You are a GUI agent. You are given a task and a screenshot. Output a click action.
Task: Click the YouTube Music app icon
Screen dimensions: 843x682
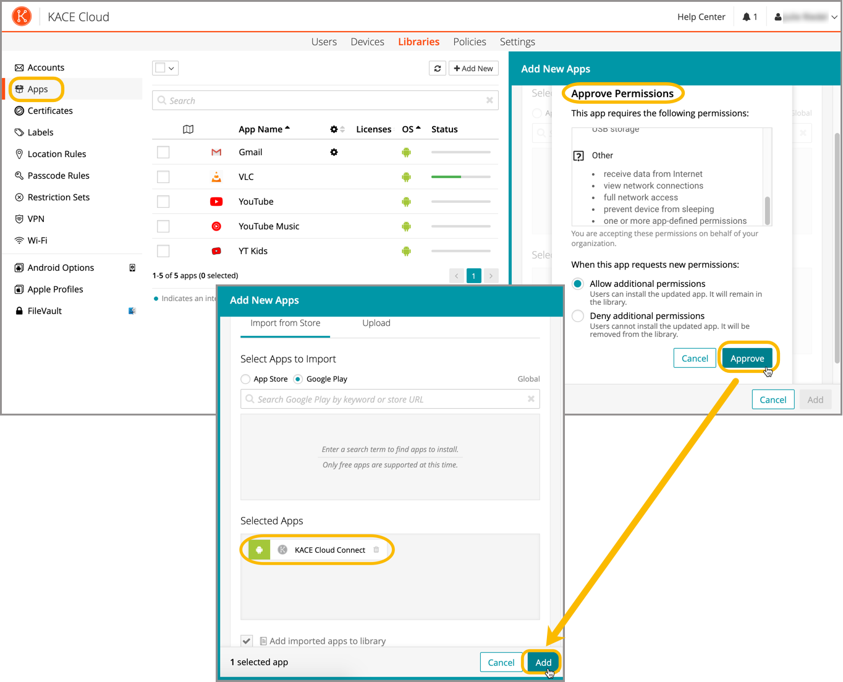(216, 226)
